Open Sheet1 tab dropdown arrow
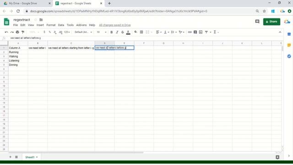Screen dimensions: 293x165 (x=37, y=157)
